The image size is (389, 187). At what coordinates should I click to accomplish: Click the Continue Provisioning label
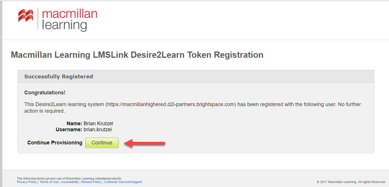coord(55,142)
